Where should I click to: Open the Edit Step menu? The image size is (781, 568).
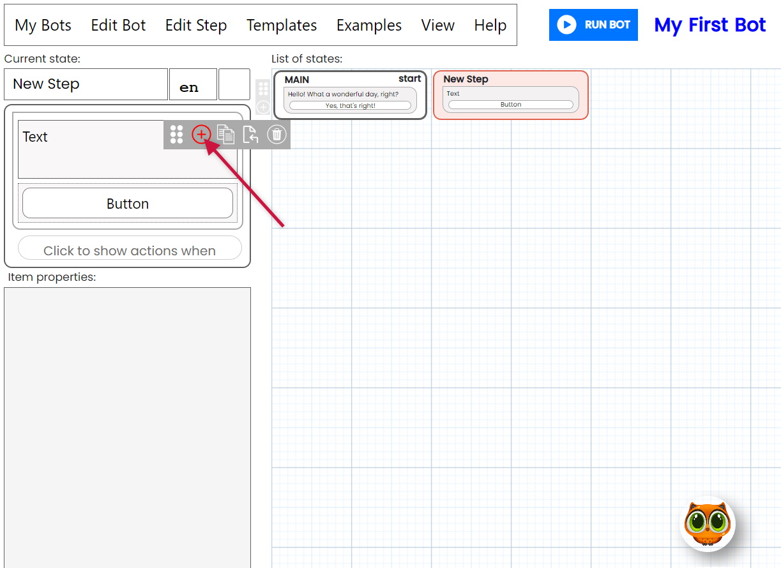pos(196,26)
